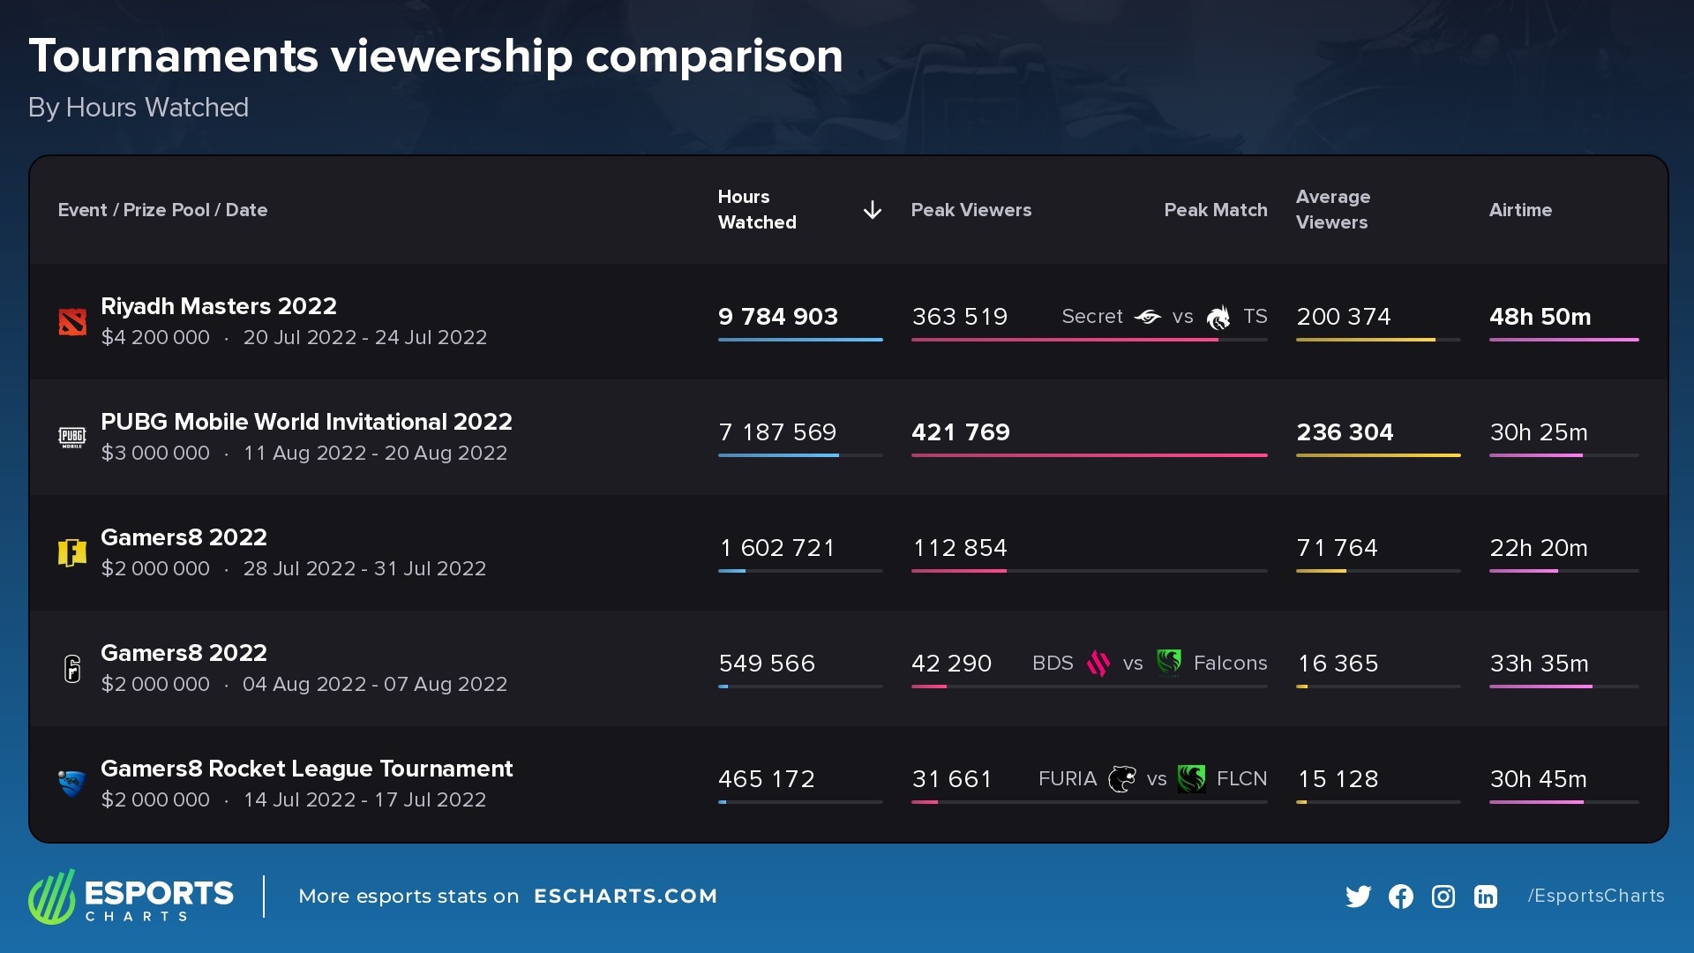Click Riyadh Masters airtime bar
Image resolution: width=1694 pixels, height=953 pixels.
click(1564, 340)
